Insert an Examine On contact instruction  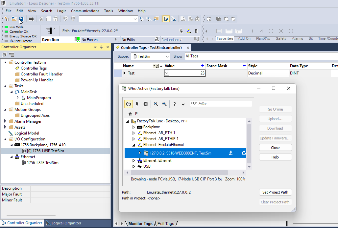251,31
